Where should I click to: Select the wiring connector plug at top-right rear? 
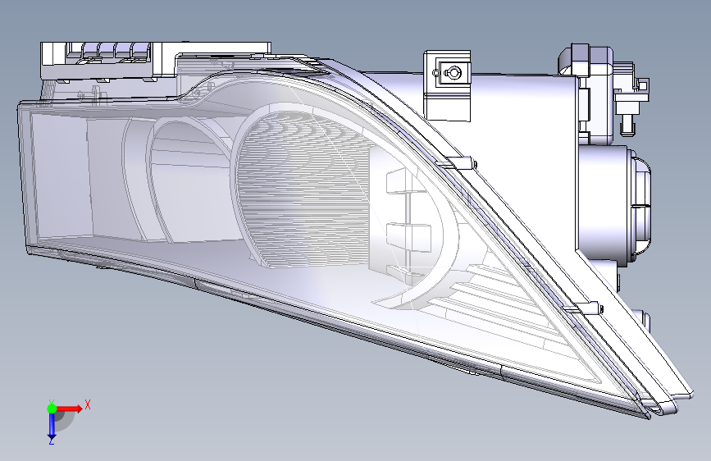[631, 98]
